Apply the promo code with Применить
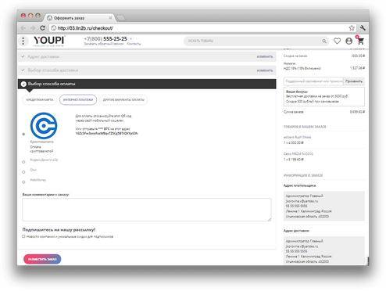The width and height of the screenshot is (386, 291). point(354,81)
